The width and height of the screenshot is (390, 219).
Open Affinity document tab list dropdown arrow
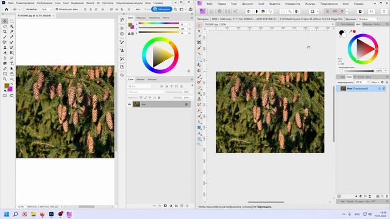333,24
